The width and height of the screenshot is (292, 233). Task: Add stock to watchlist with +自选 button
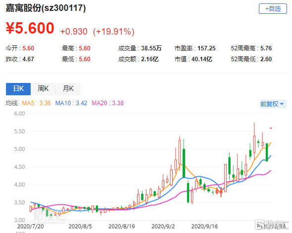[273, 8]
